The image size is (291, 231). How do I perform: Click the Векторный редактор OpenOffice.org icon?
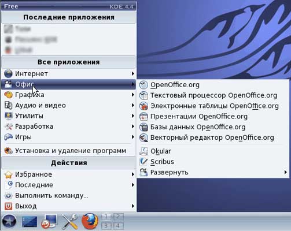[x=143, y=138]
